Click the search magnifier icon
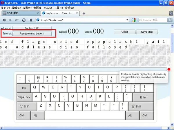Viewport: 174px width, 130px height. (x=170, y=20)
